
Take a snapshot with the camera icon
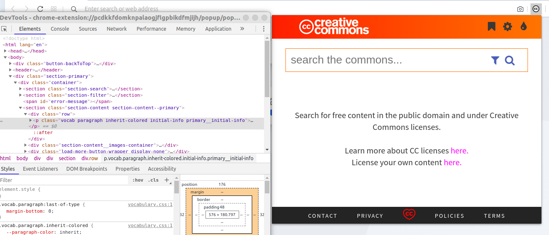[x=520, y=9]
